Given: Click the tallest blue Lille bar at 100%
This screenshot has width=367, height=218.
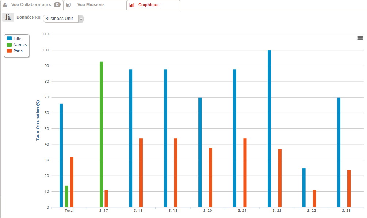Looking at the screenshot, I should pyautogui.click(x=269, y=129).
